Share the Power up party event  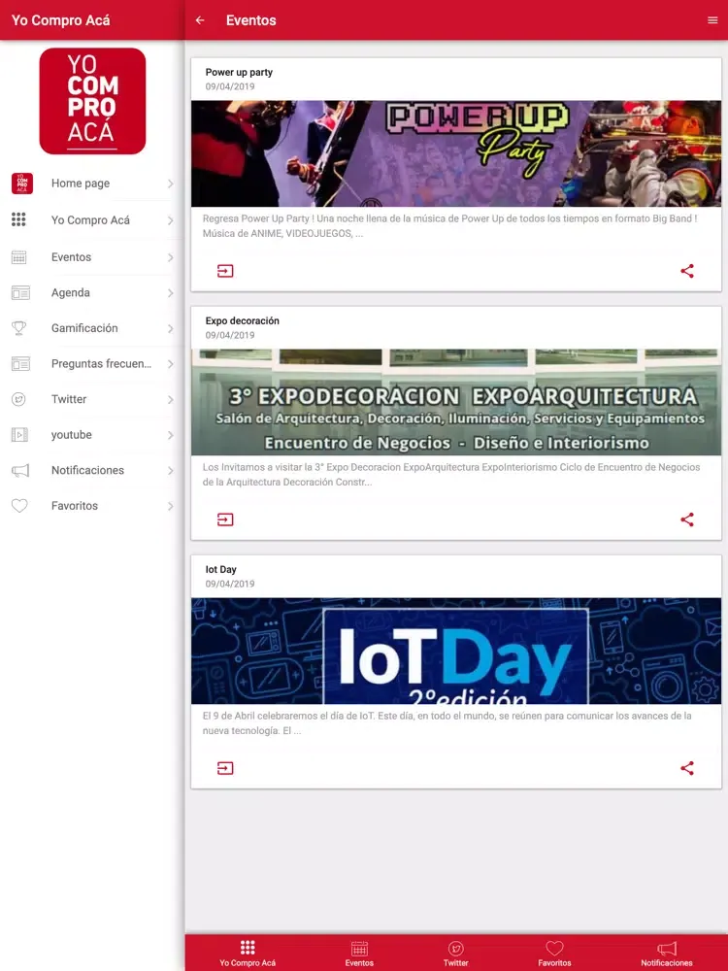pos(687,271)
